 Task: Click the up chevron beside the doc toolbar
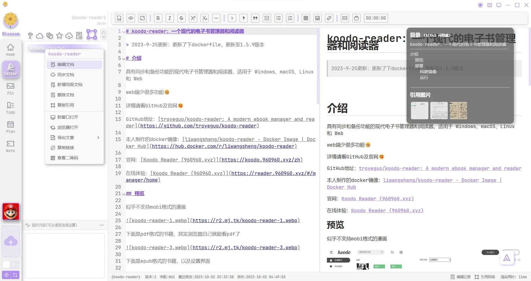(x=104, y=31)
